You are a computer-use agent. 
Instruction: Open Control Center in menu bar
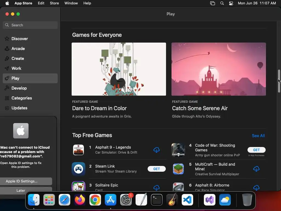231,3
